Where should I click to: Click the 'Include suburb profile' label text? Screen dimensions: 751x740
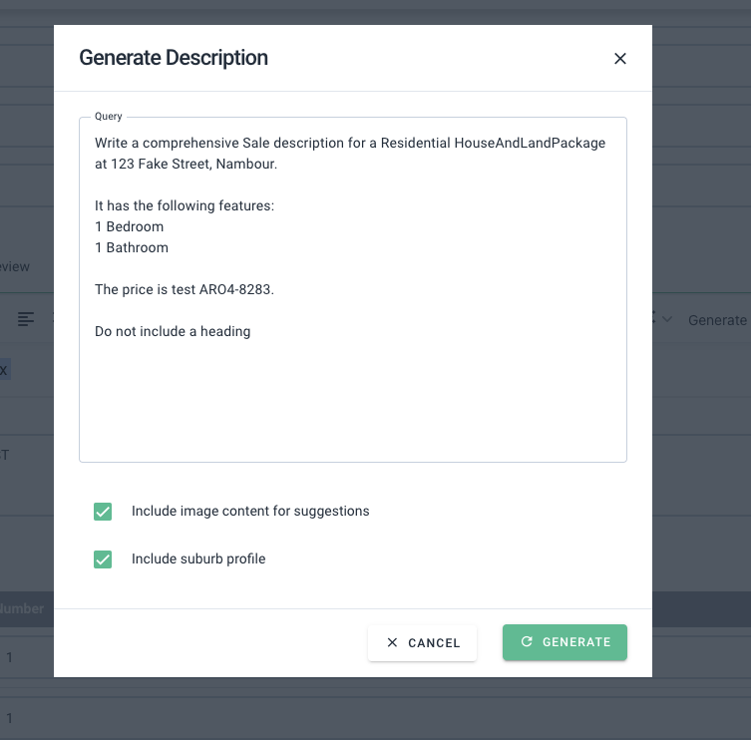pyautogui.click(x=198, y=559)
